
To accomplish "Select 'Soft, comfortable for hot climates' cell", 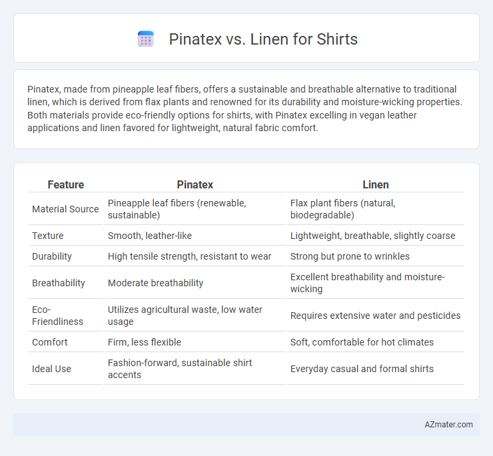I will click(x=375, y=342).
